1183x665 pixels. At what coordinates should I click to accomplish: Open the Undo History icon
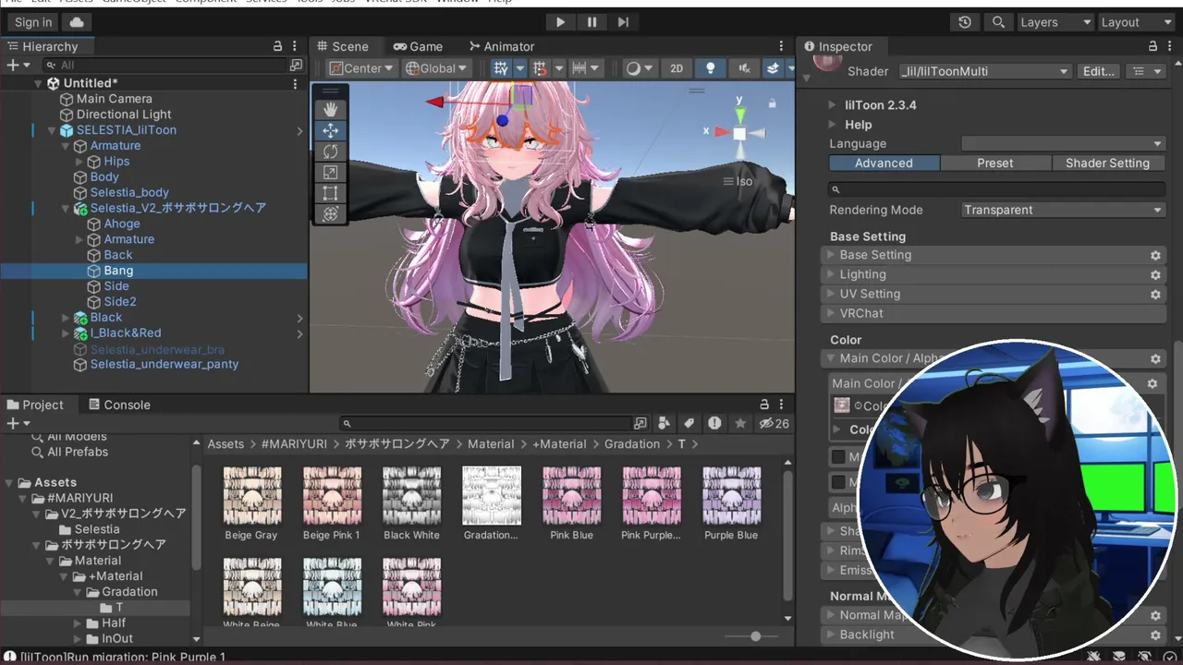click(x=965, y=22)
